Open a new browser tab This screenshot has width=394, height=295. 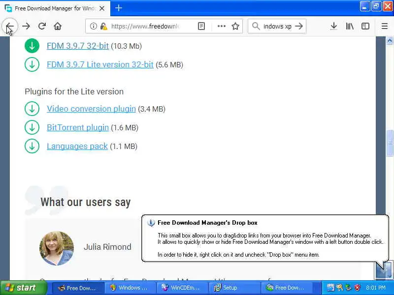click(x=119, y=8)
